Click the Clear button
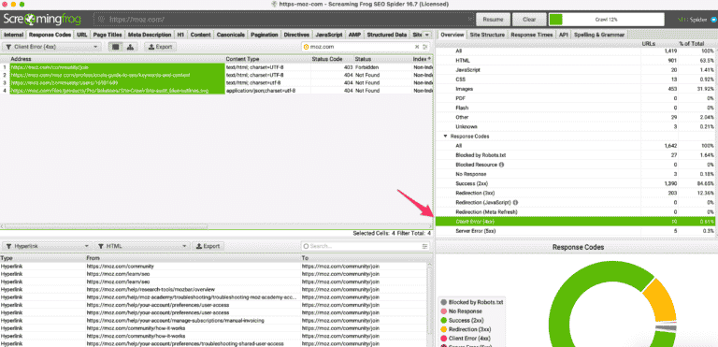Image resolution: width=718 pixels, height=347 pixels. click(529, 20)
